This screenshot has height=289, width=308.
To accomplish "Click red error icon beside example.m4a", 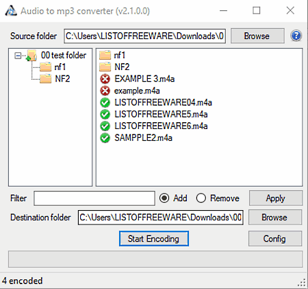I will click(x=105, y=91).
